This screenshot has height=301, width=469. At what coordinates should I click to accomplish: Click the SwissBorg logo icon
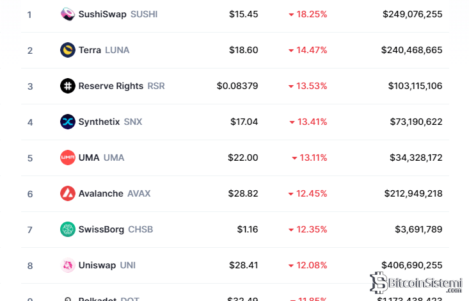click(68, 229)
